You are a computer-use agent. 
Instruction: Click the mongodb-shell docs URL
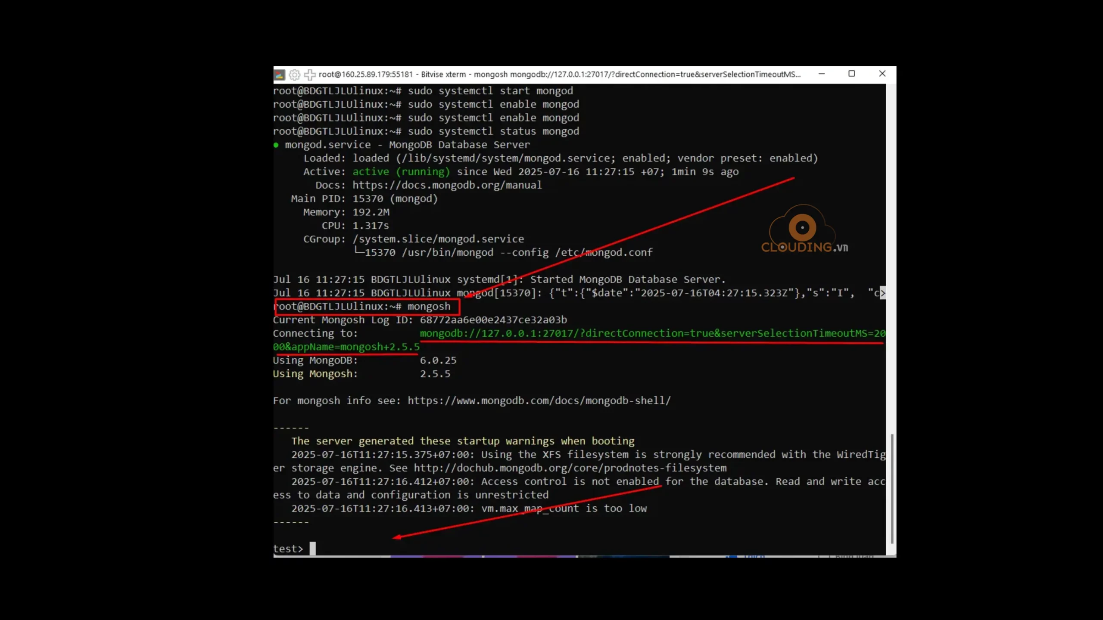(539, 401)
